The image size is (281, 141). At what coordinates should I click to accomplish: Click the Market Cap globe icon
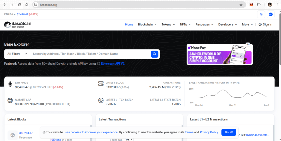tap(10, 101)
